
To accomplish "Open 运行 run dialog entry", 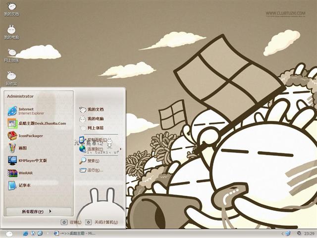I will [x=91, y=170].
